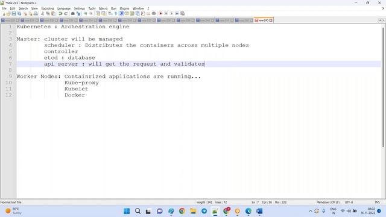The width and height of the screenshot is (386, 217).
Task: Open the View menu
Action: (x=34, y=8)
